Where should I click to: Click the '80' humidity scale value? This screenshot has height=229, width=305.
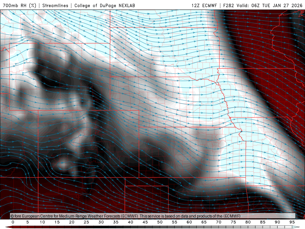(248, 222)
